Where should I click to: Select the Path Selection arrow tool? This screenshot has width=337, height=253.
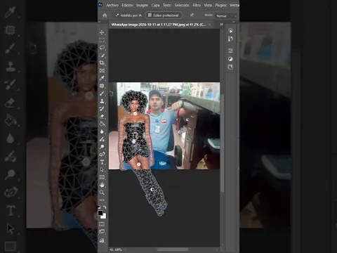102,169
